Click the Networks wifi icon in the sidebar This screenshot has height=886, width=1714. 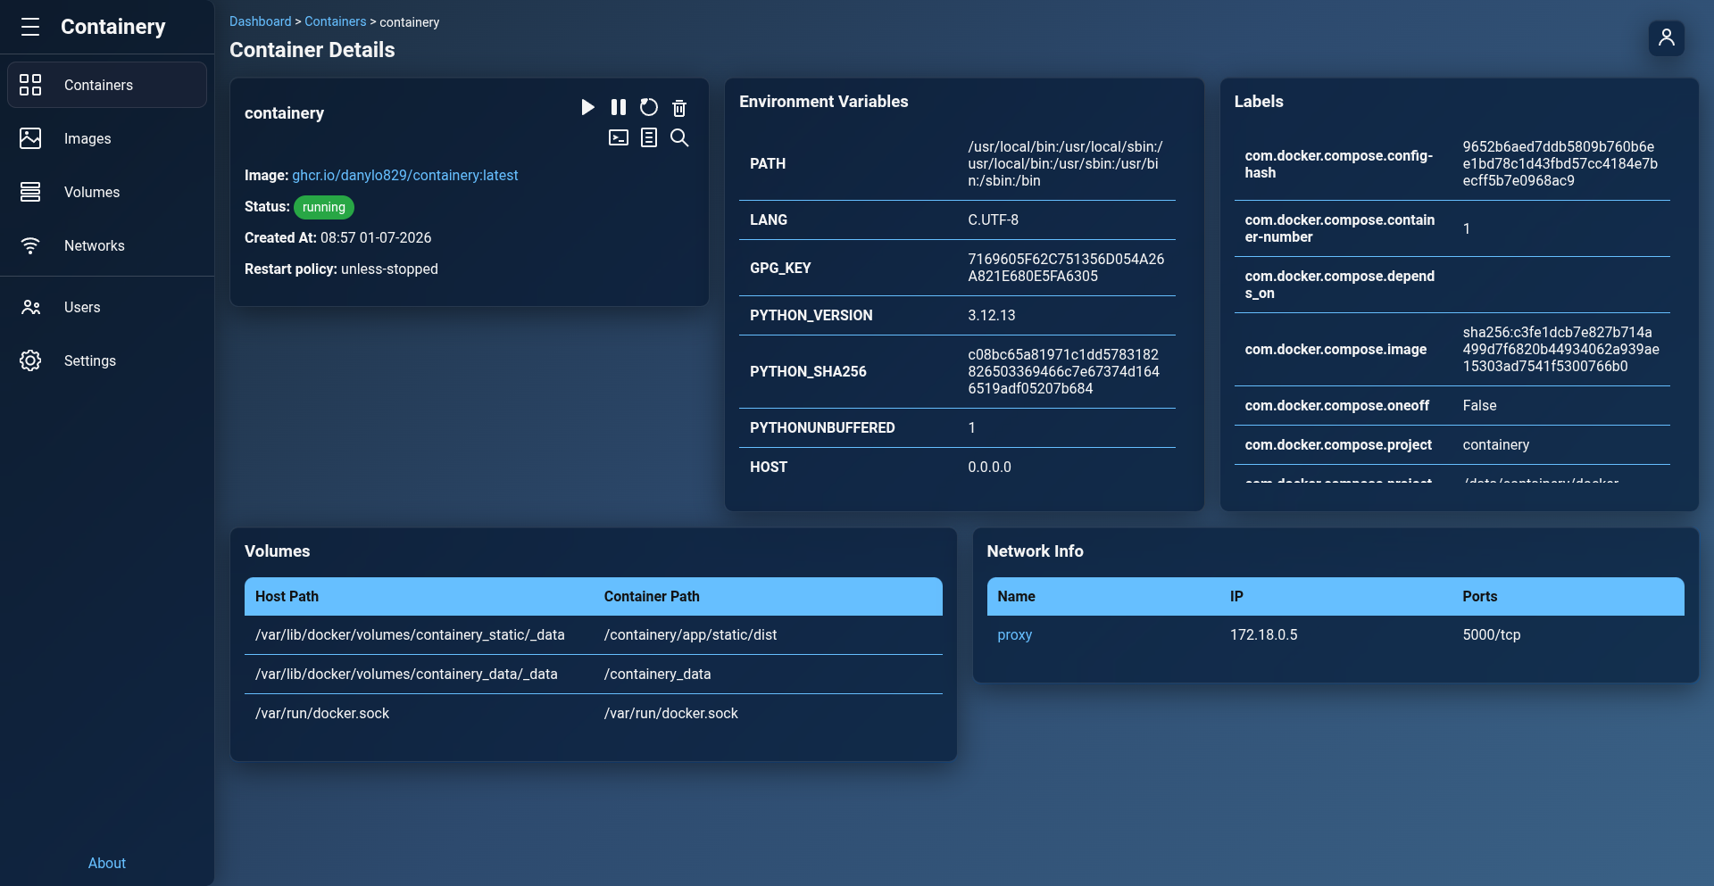coord(30,245)
